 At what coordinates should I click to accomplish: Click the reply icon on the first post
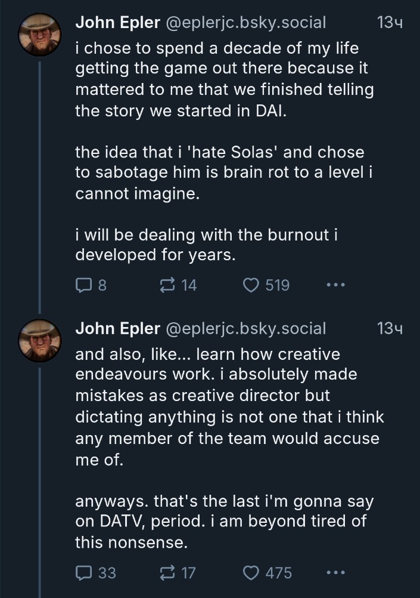click(82, 285)
